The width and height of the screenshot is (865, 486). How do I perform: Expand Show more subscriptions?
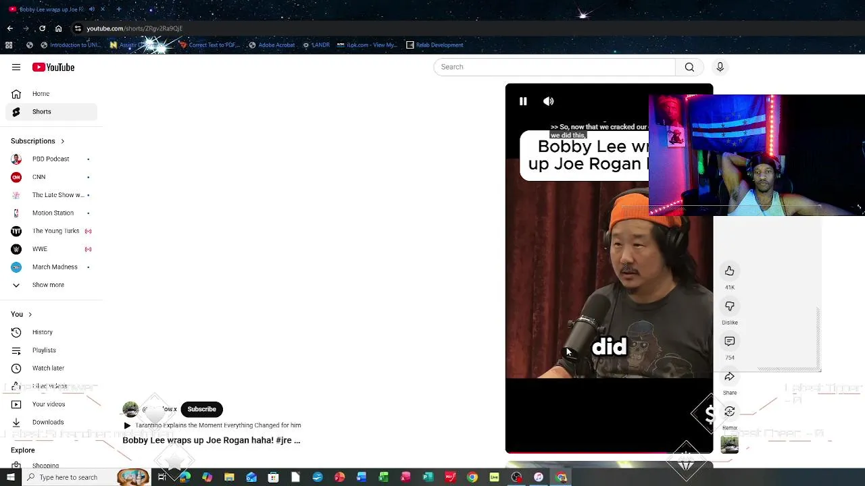pos(51,285)
